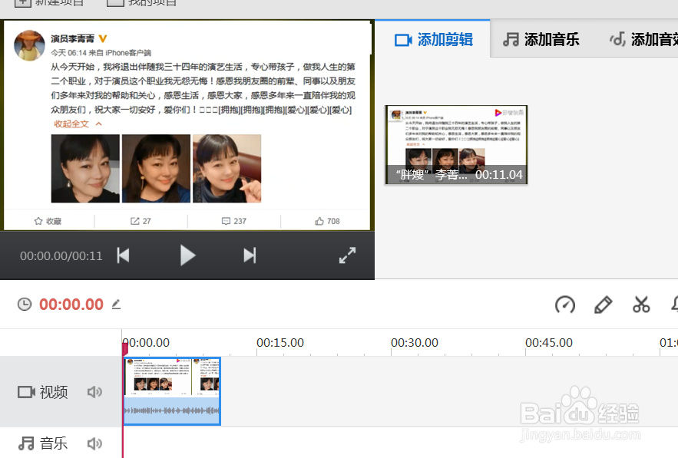
Task: Skip to the end of the preview
Action: (x=250, y=255)
